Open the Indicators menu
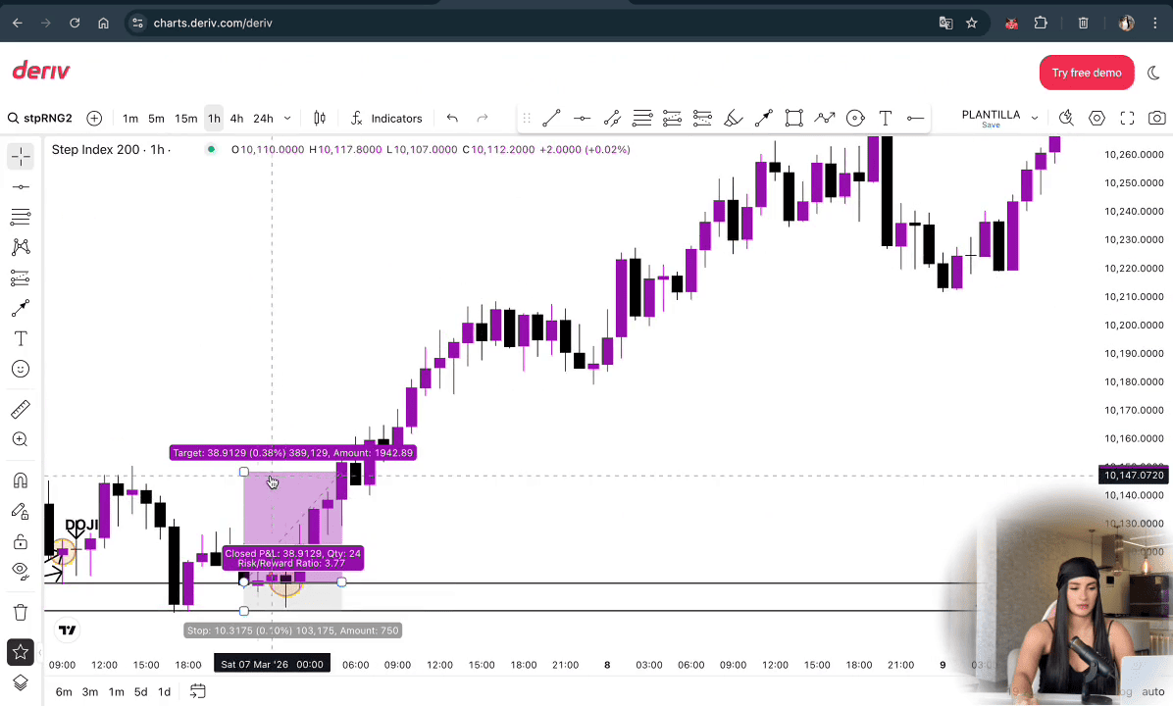The width and height of the screenshot is (1173, 706). [x=386, y=119]
